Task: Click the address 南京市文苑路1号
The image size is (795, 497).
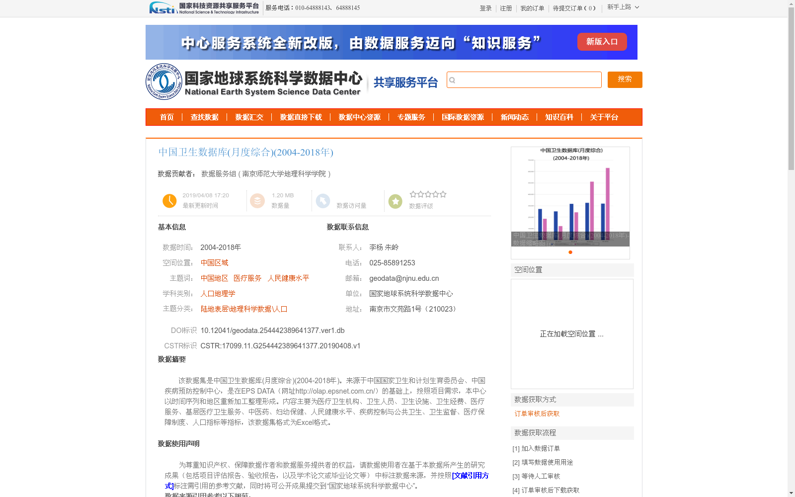Action: point(413,309)
